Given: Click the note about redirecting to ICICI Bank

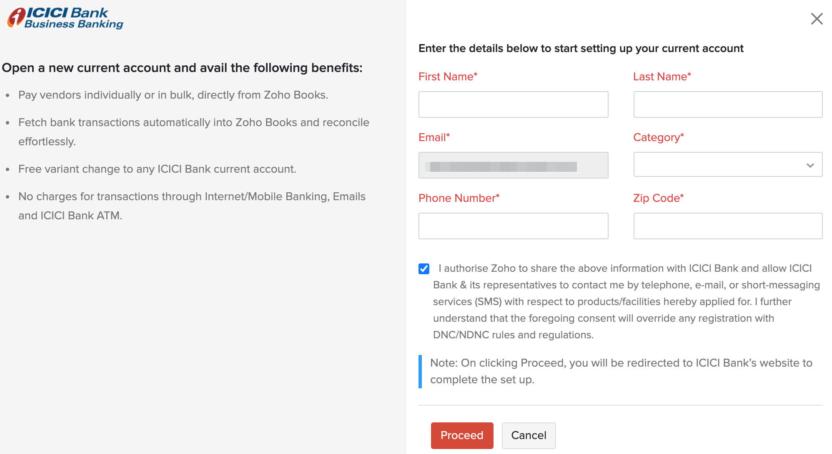Looking at the screenshot, I should pyautogui.click(x=621, y=371).
